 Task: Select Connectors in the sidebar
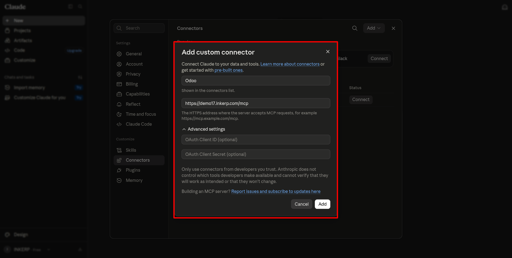pyautogui.click(x=139, y=160)
